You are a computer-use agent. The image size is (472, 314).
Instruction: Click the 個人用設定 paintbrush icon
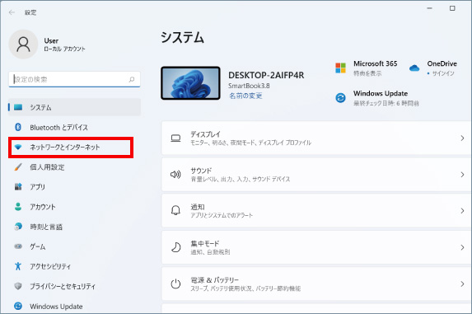pyautogui.click(x=18, y=166)
